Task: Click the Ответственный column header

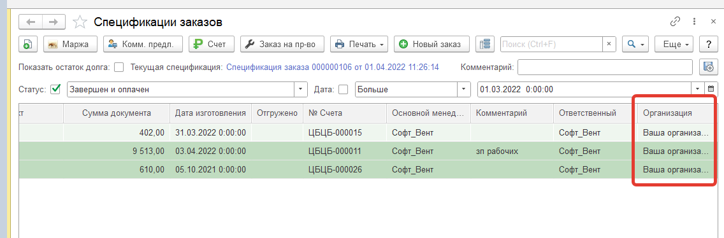Action: (x=595, y=113)
